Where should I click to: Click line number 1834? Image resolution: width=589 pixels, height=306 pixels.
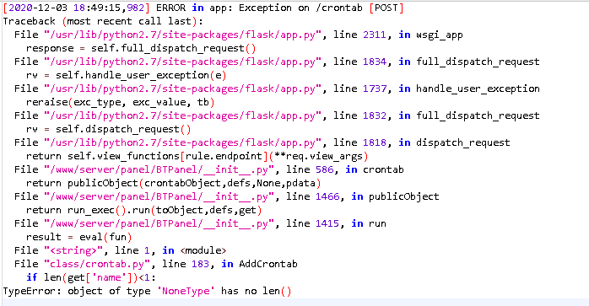pos(375,62)
